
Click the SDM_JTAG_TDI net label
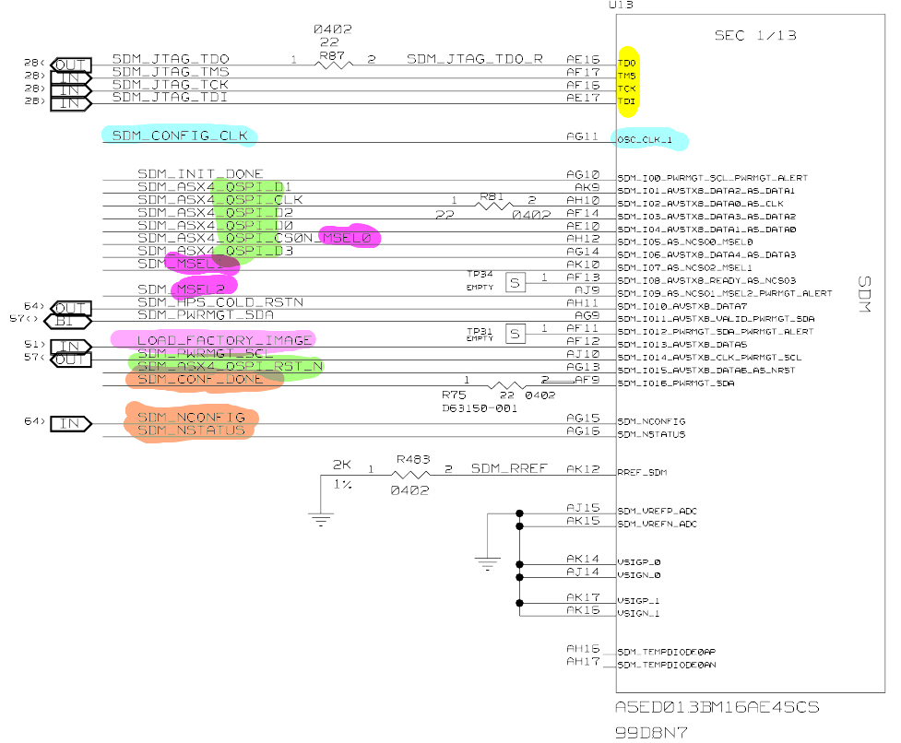(170, 97)
